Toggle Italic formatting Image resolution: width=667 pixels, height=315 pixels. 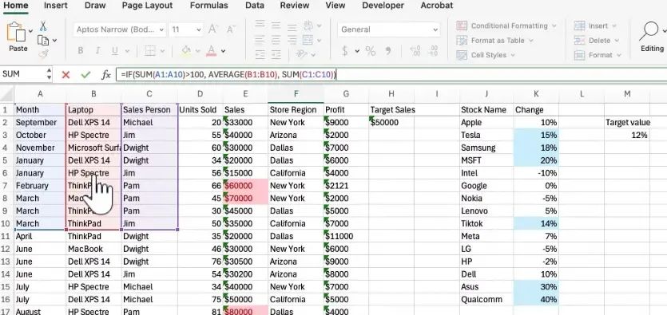point(97,51)
